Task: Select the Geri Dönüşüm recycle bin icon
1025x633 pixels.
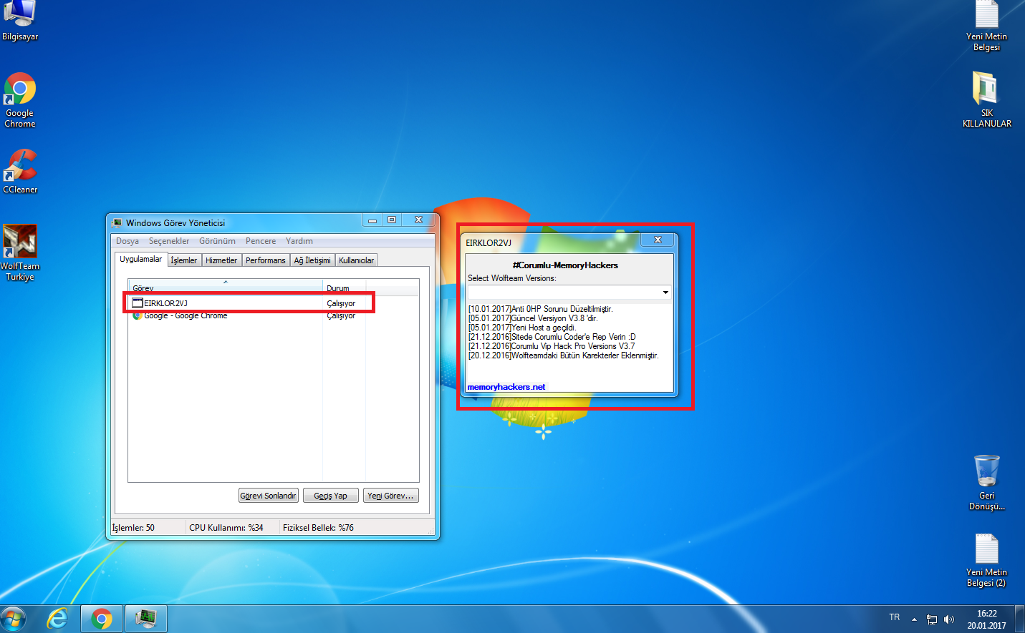Action: point(986,482)
